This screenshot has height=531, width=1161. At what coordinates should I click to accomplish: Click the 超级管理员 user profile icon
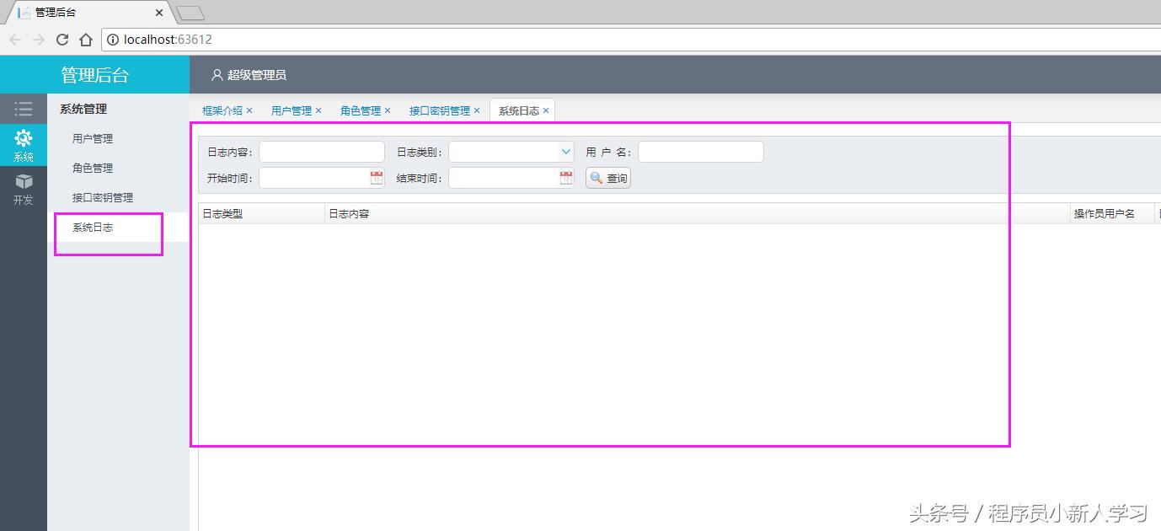pyautogui.click(x=217, y=74)
